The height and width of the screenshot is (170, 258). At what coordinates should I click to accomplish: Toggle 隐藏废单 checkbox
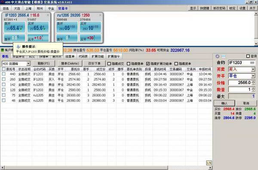[176, 64]
